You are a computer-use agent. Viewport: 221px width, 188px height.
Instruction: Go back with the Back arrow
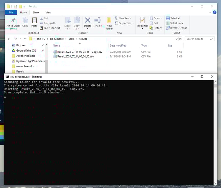[x=9, y=39]
